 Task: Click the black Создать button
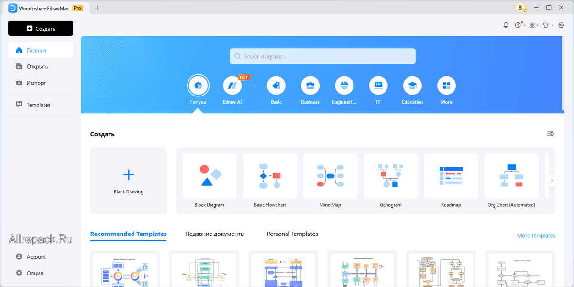(41, 28)
